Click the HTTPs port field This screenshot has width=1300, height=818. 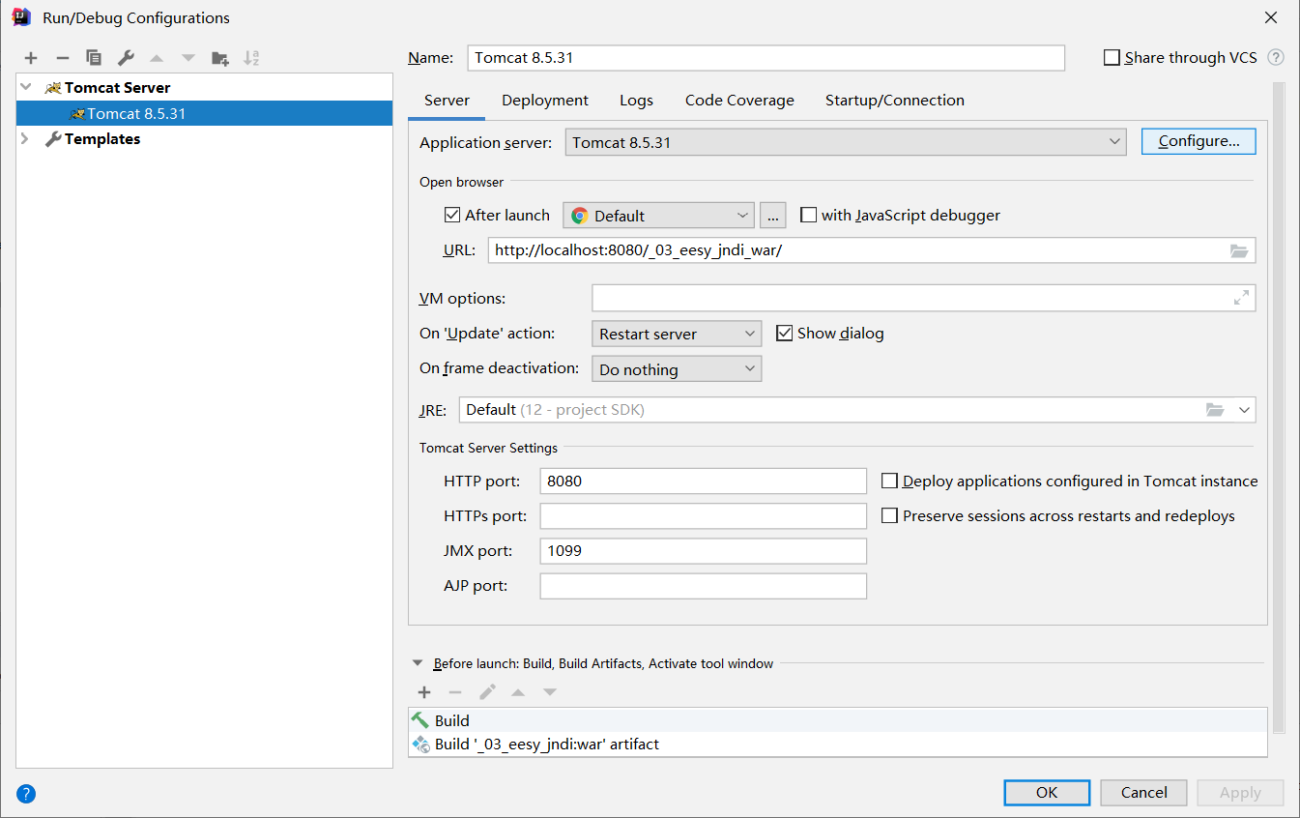pos(703,516)
